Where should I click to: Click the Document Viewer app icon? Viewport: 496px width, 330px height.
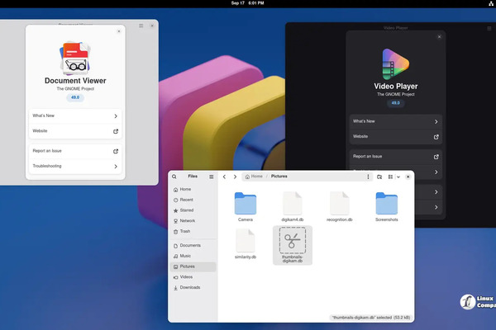75,58
